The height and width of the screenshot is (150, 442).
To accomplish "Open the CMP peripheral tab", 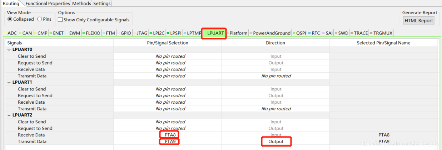I will (x=41, y=33).
